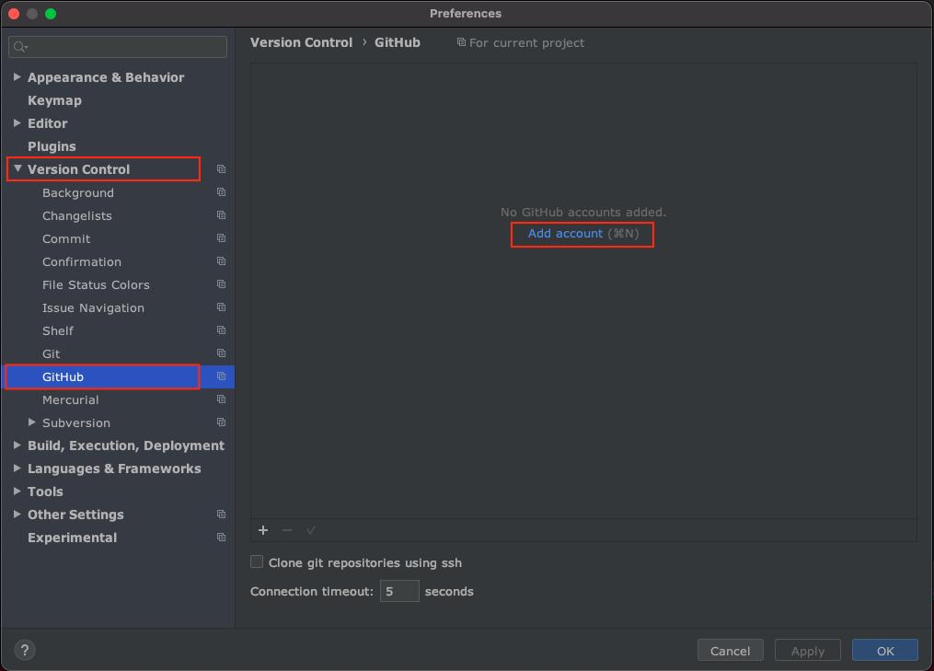Open Mercurial settings page
The width and height of the screenshot is (934, 671).
70,399
